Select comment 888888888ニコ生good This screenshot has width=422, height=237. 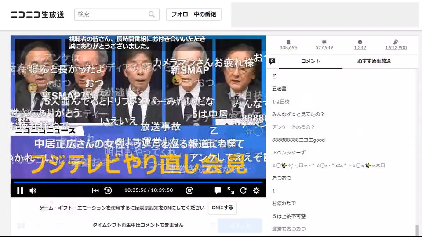point(298,140)
